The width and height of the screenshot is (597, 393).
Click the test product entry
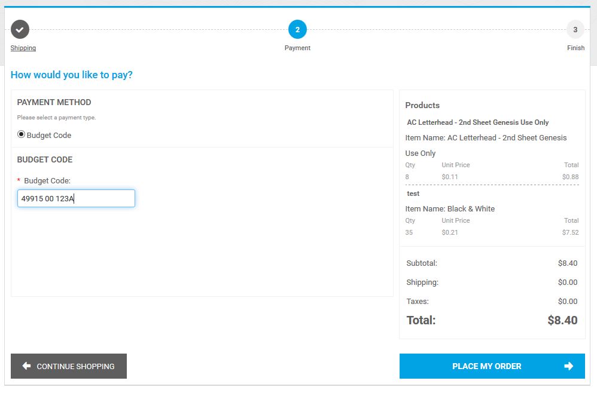413,194
